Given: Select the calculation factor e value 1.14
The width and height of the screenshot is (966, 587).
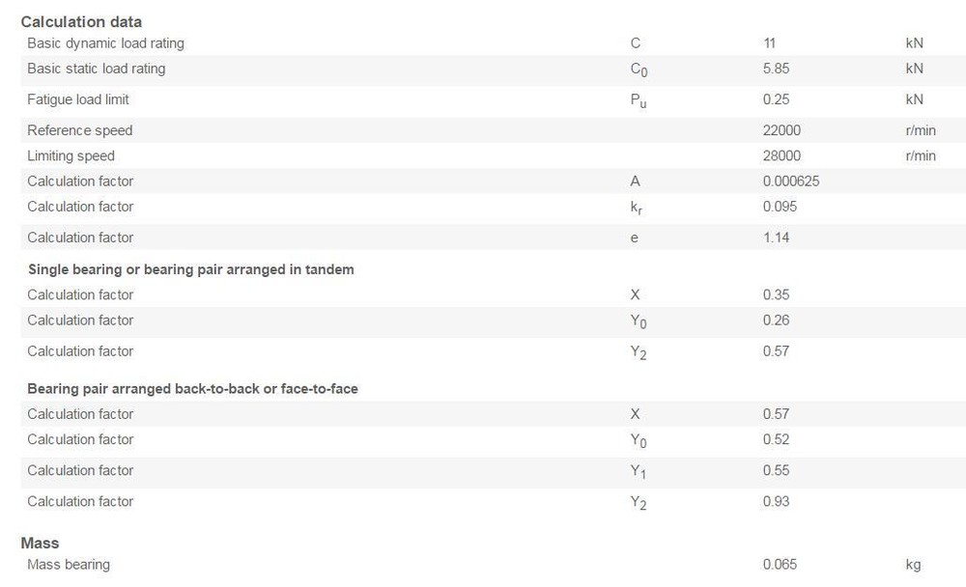Looking at the screenshot, I should [x=776, y=238].
